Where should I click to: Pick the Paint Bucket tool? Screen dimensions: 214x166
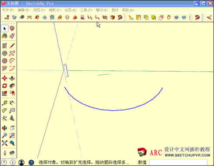point(5,36)
